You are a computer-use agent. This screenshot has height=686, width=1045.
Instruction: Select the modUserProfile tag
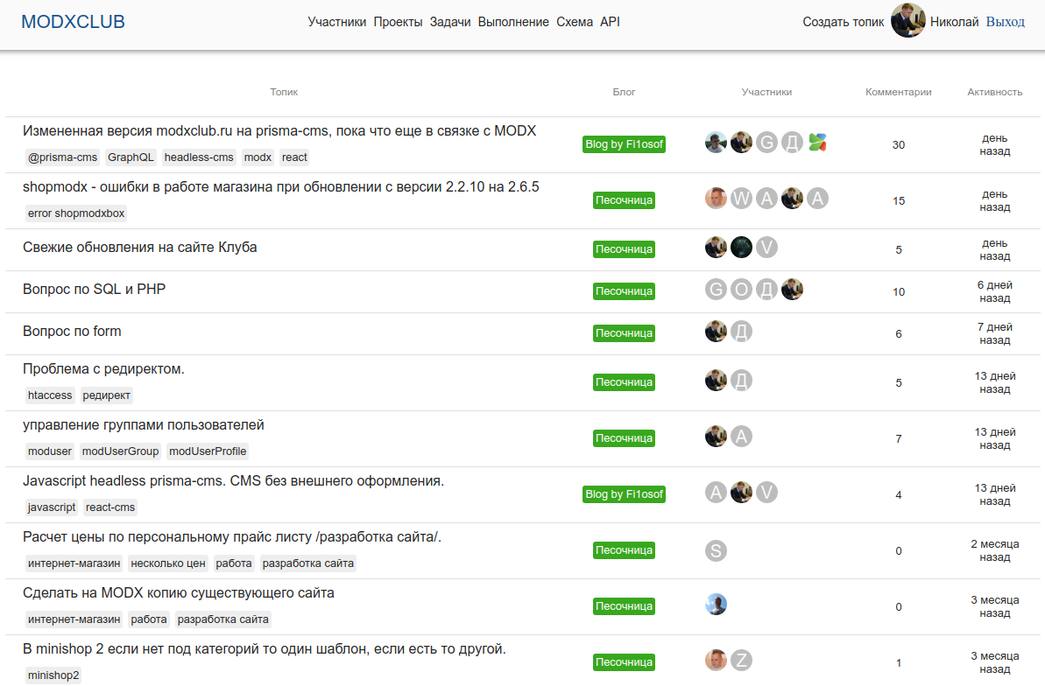(208, 451)
